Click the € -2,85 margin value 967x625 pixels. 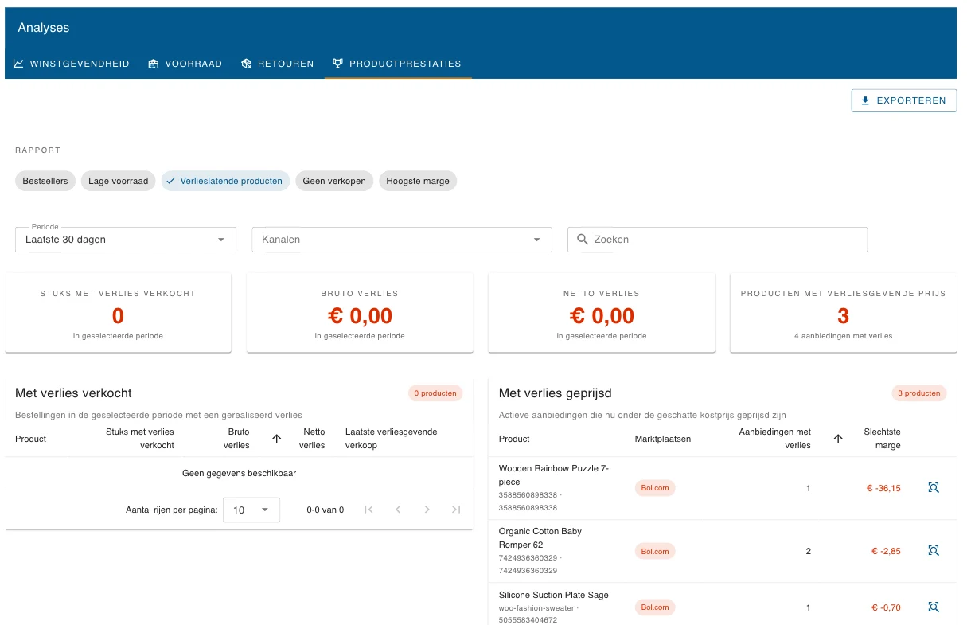886,551
